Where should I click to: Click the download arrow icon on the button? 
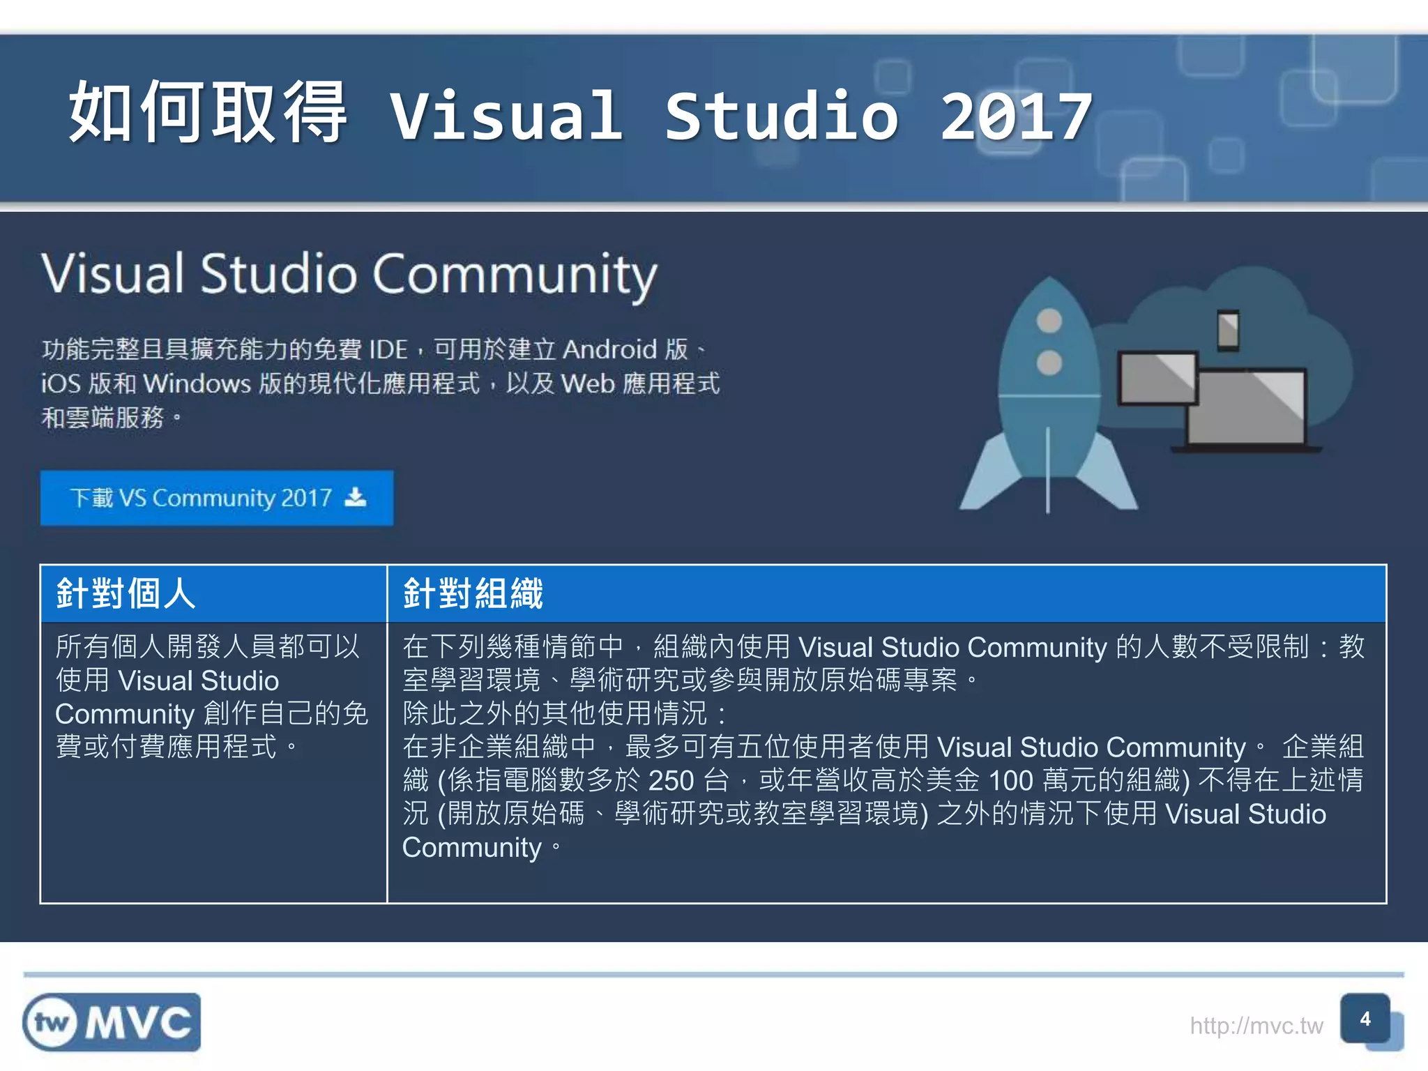pos(356,497)
